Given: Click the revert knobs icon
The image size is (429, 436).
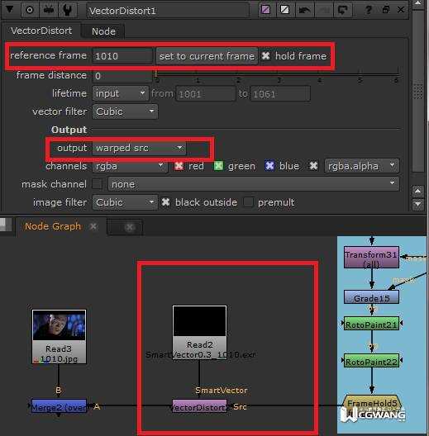Looking at the screenshot, I should coord(343,10).
